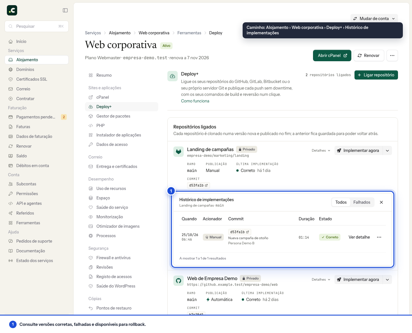Image resolution: width=412 pixels, height=333 pixels.
Task: Focus the Pesquisar search field
Action: [37, 26]
